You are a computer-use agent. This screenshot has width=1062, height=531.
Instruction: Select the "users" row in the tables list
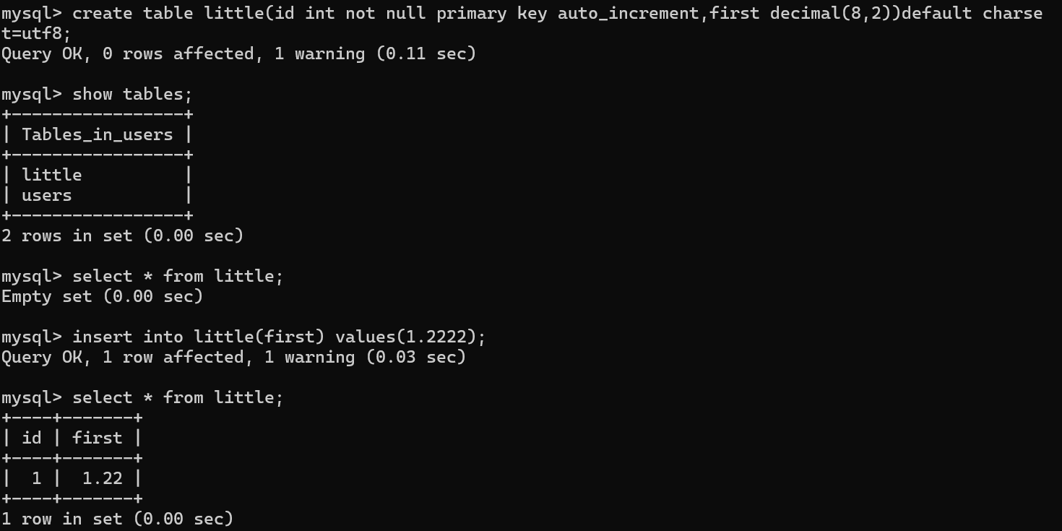point(47,195)
